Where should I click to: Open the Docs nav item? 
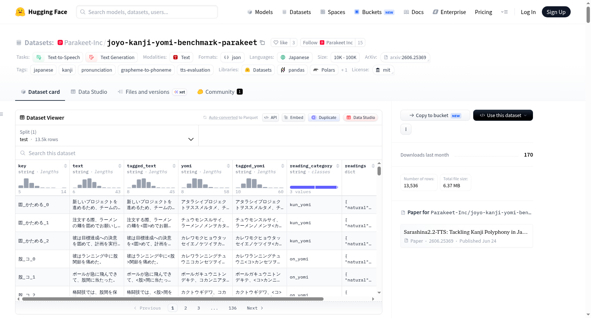[x=413, y=12]
